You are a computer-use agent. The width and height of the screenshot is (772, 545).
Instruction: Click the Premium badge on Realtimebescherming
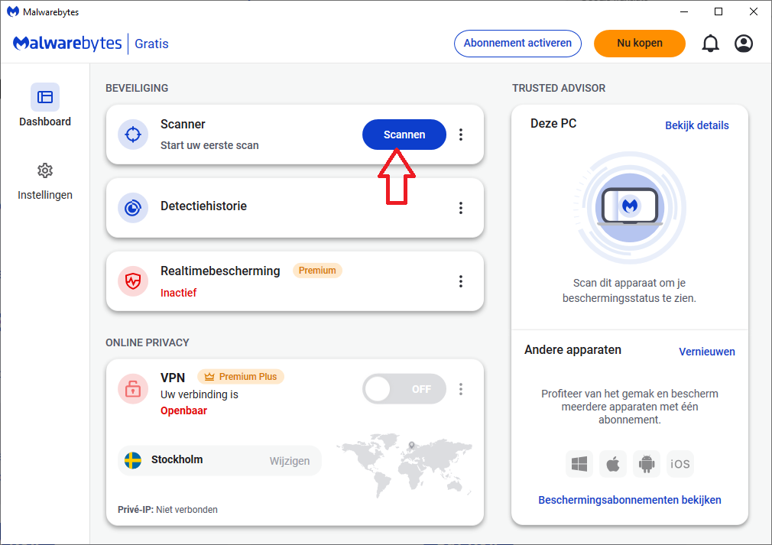(x=317, y=271)
